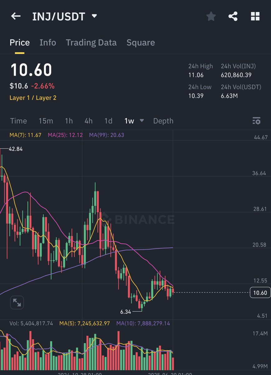Select the 1h timeframe
The height and width of the screenshot is (375, 271).
click(x=69, y=121)
